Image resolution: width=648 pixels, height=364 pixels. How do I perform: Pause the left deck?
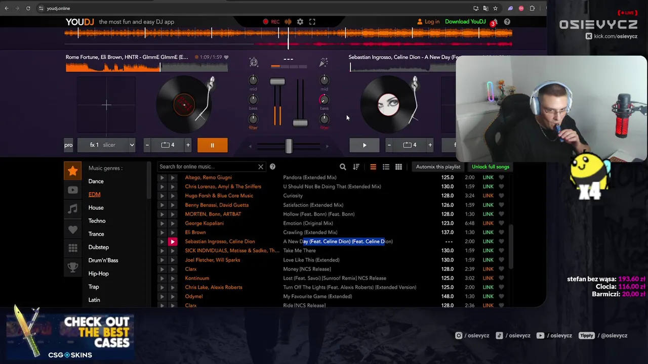[212, 145]
